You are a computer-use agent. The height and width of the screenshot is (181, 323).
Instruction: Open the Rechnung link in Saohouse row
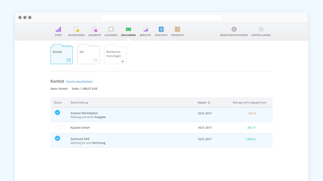coord(99,143)
